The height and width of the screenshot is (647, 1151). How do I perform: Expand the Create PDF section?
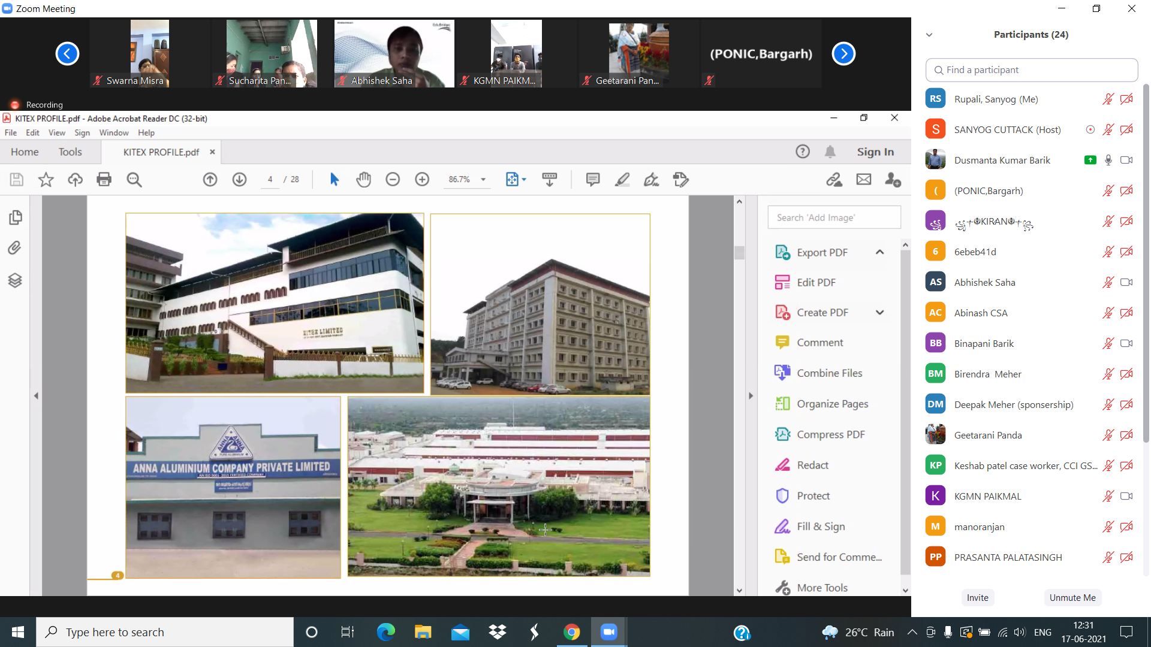pos(879,312)
